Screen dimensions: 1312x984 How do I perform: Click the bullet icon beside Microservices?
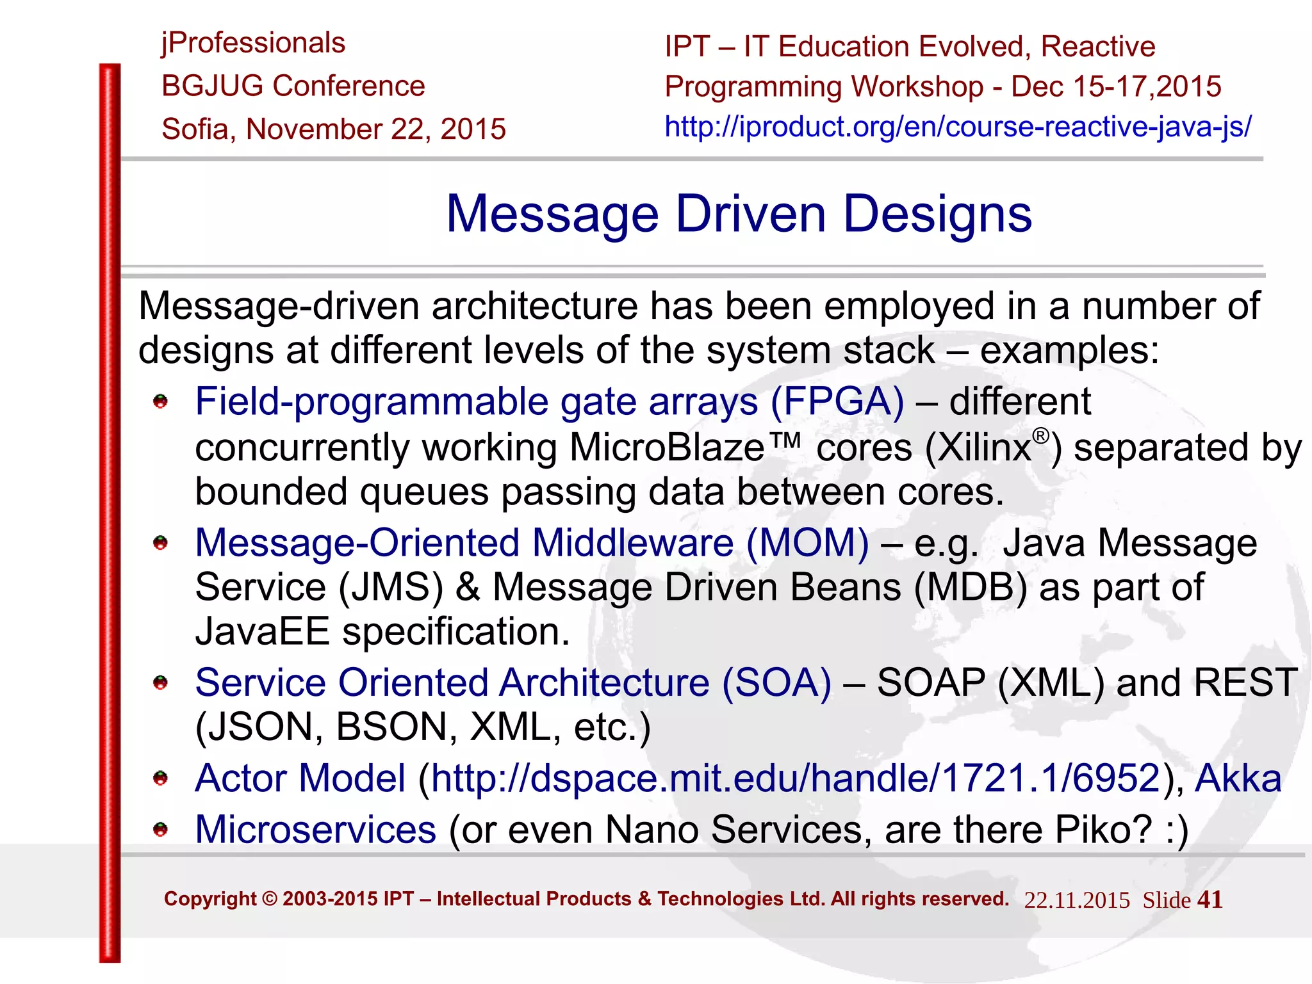pyautogui.click(x=160, y=830)
